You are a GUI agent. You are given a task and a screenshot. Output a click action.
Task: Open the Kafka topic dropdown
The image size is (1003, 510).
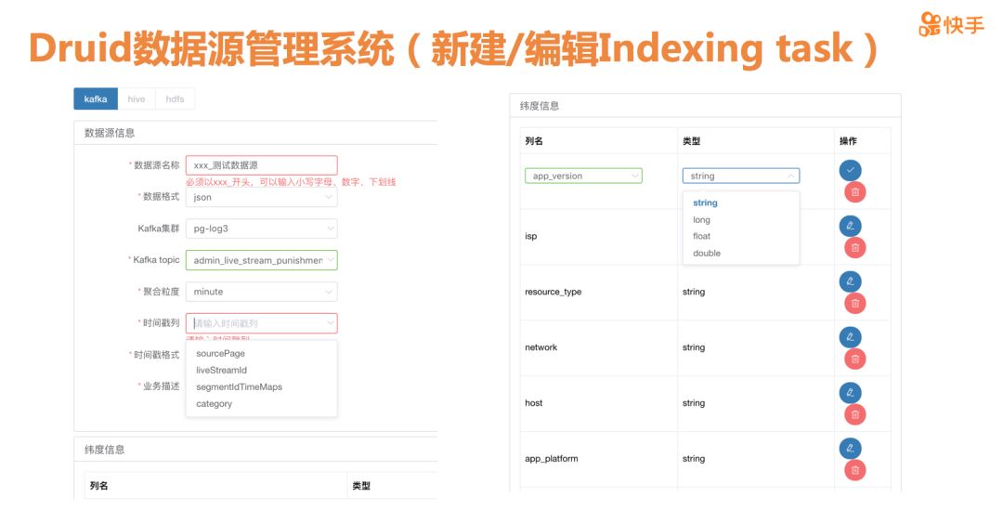tap(262, 260)
